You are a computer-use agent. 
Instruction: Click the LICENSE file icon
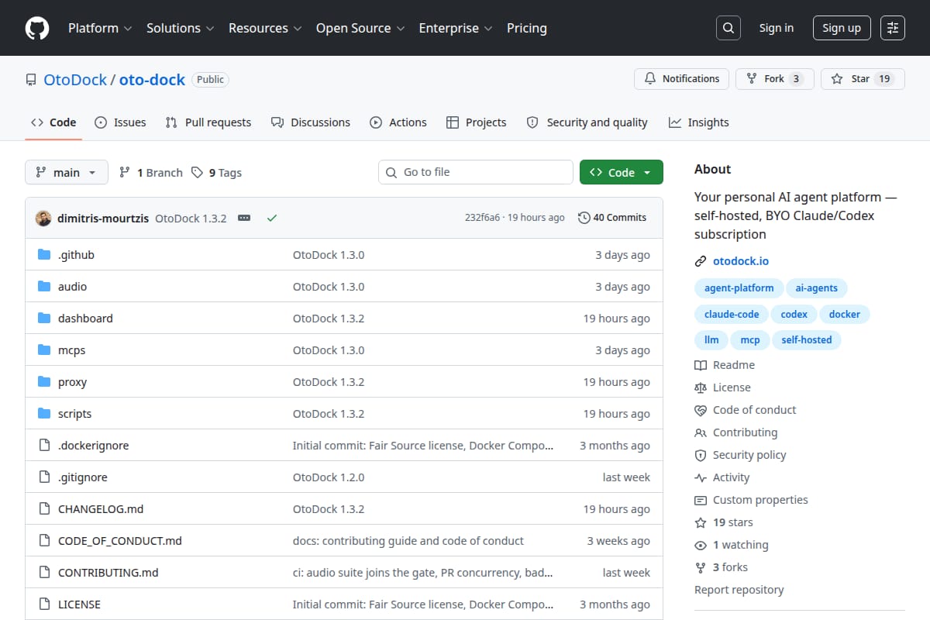tap(44, 604)
